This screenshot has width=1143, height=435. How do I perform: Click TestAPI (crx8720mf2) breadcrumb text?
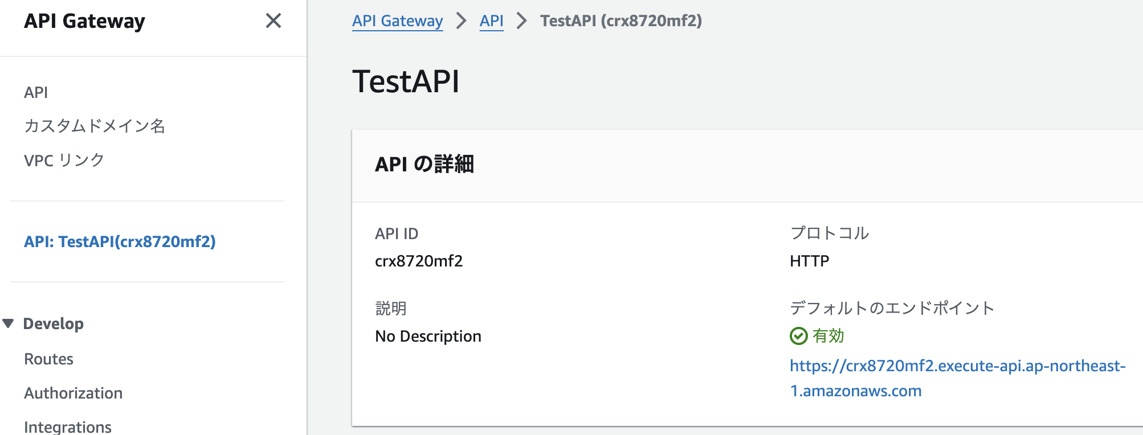click(x=621, y=21)
